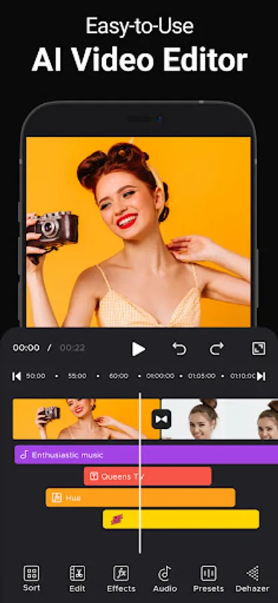The image size is (278, 603).
Task: Select the white background clip
Action: tap(220, 419)
